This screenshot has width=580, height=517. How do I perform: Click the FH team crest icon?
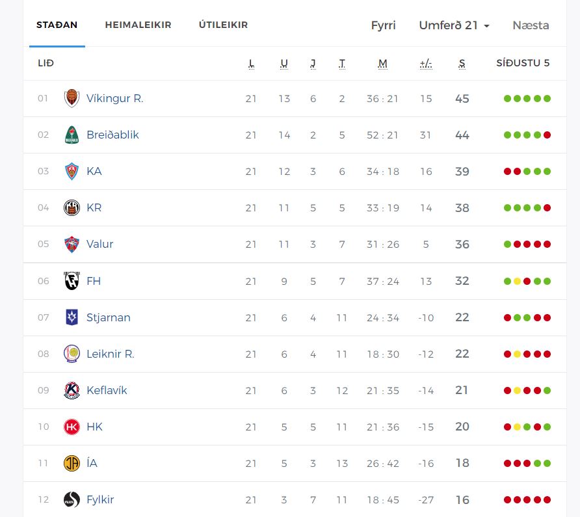point(72,281)
